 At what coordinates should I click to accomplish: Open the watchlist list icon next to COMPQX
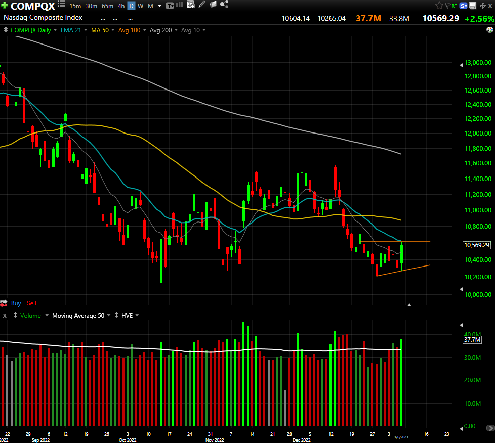[x=62, y=4]
